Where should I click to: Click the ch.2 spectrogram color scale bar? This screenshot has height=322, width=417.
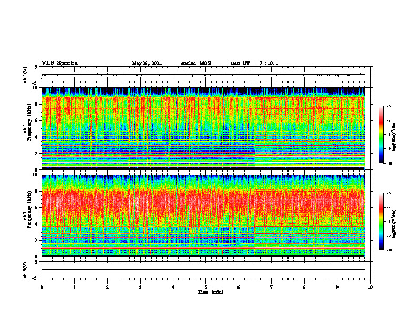tap(381, 222)
